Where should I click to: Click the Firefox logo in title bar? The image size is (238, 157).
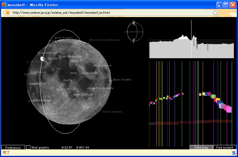click(x=4, y=5)
